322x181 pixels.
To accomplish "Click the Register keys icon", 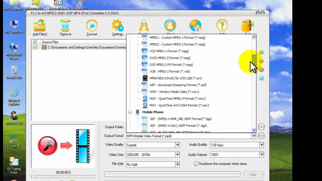I will point(144,26).
